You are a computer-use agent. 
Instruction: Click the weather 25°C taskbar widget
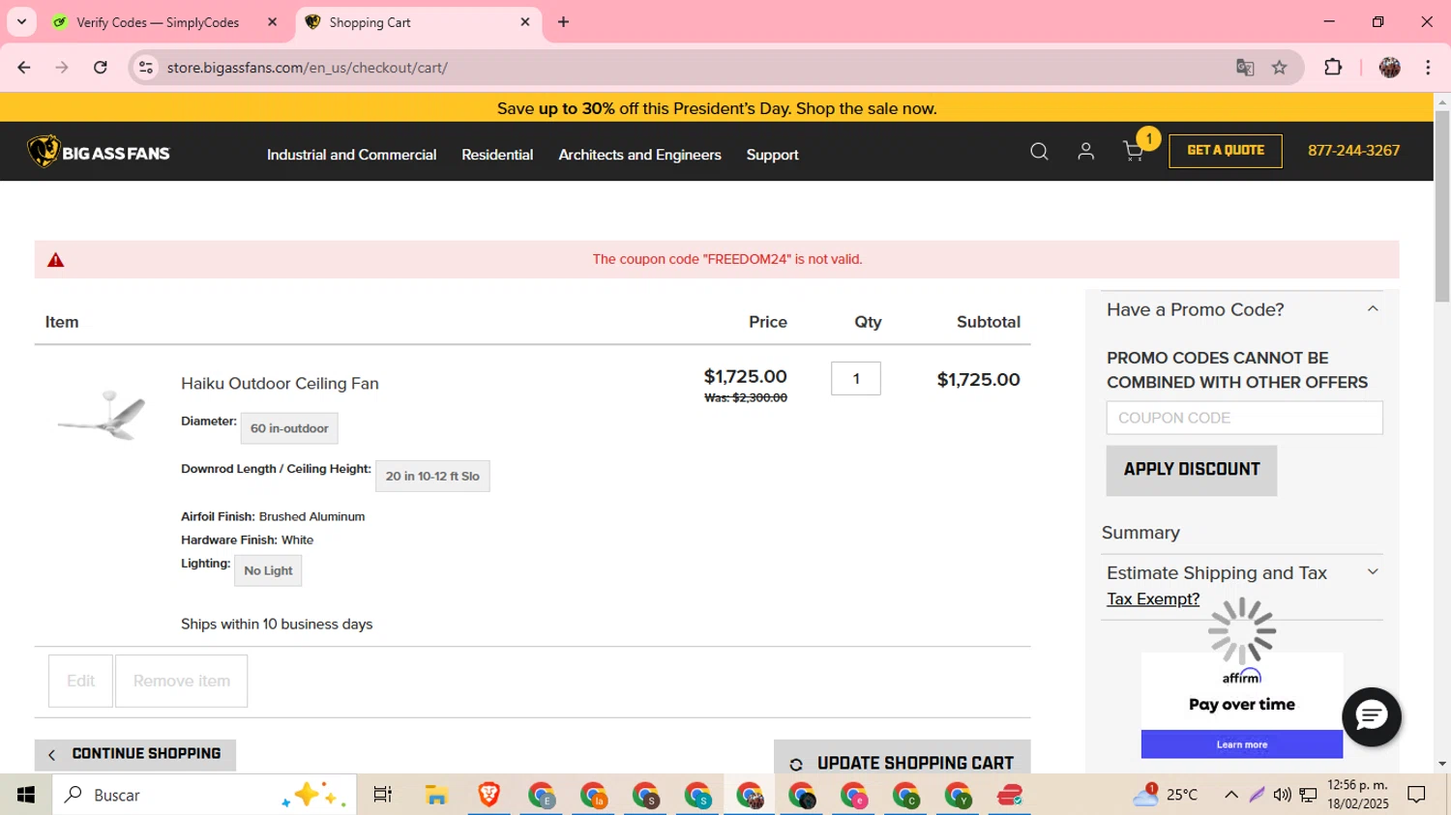point(1167,795)
